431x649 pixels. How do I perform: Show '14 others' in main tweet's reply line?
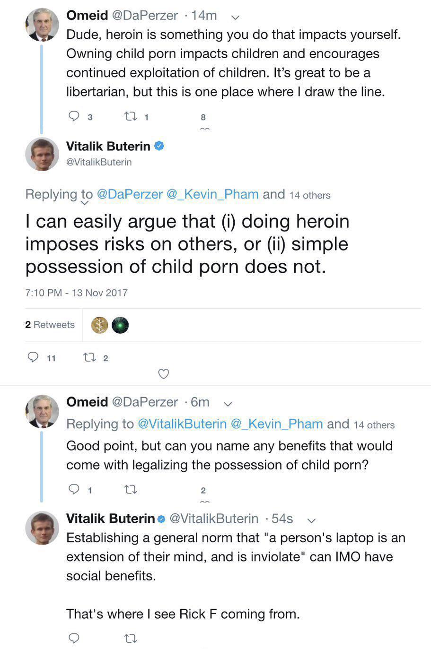click(x=309, y=195)
